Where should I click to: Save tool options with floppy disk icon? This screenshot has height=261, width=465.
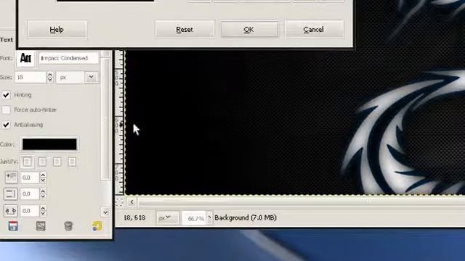(x=13, y=225)
